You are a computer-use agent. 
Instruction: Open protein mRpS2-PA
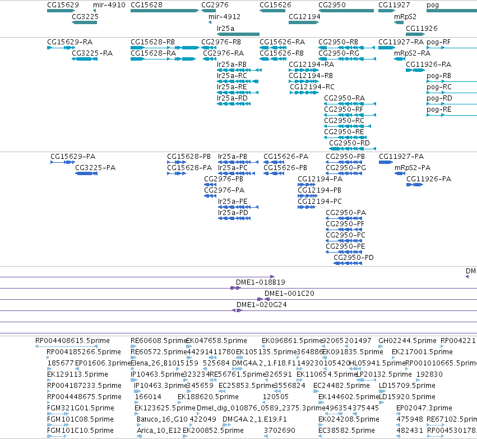(413, 167)
